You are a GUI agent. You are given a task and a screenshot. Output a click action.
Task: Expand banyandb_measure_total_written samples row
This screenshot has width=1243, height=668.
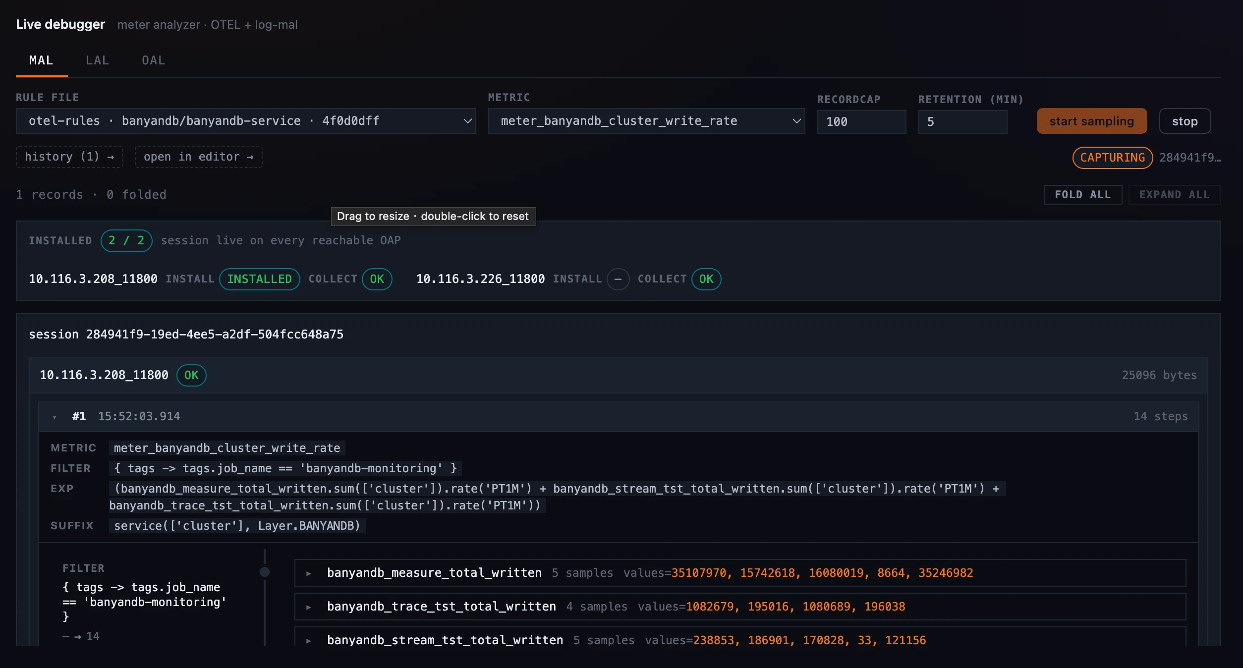click(740, 573)
